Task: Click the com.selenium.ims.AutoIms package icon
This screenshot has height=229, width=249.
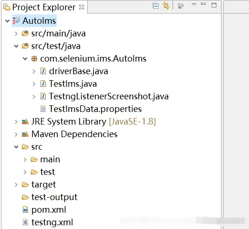Action: click(34, 59)
